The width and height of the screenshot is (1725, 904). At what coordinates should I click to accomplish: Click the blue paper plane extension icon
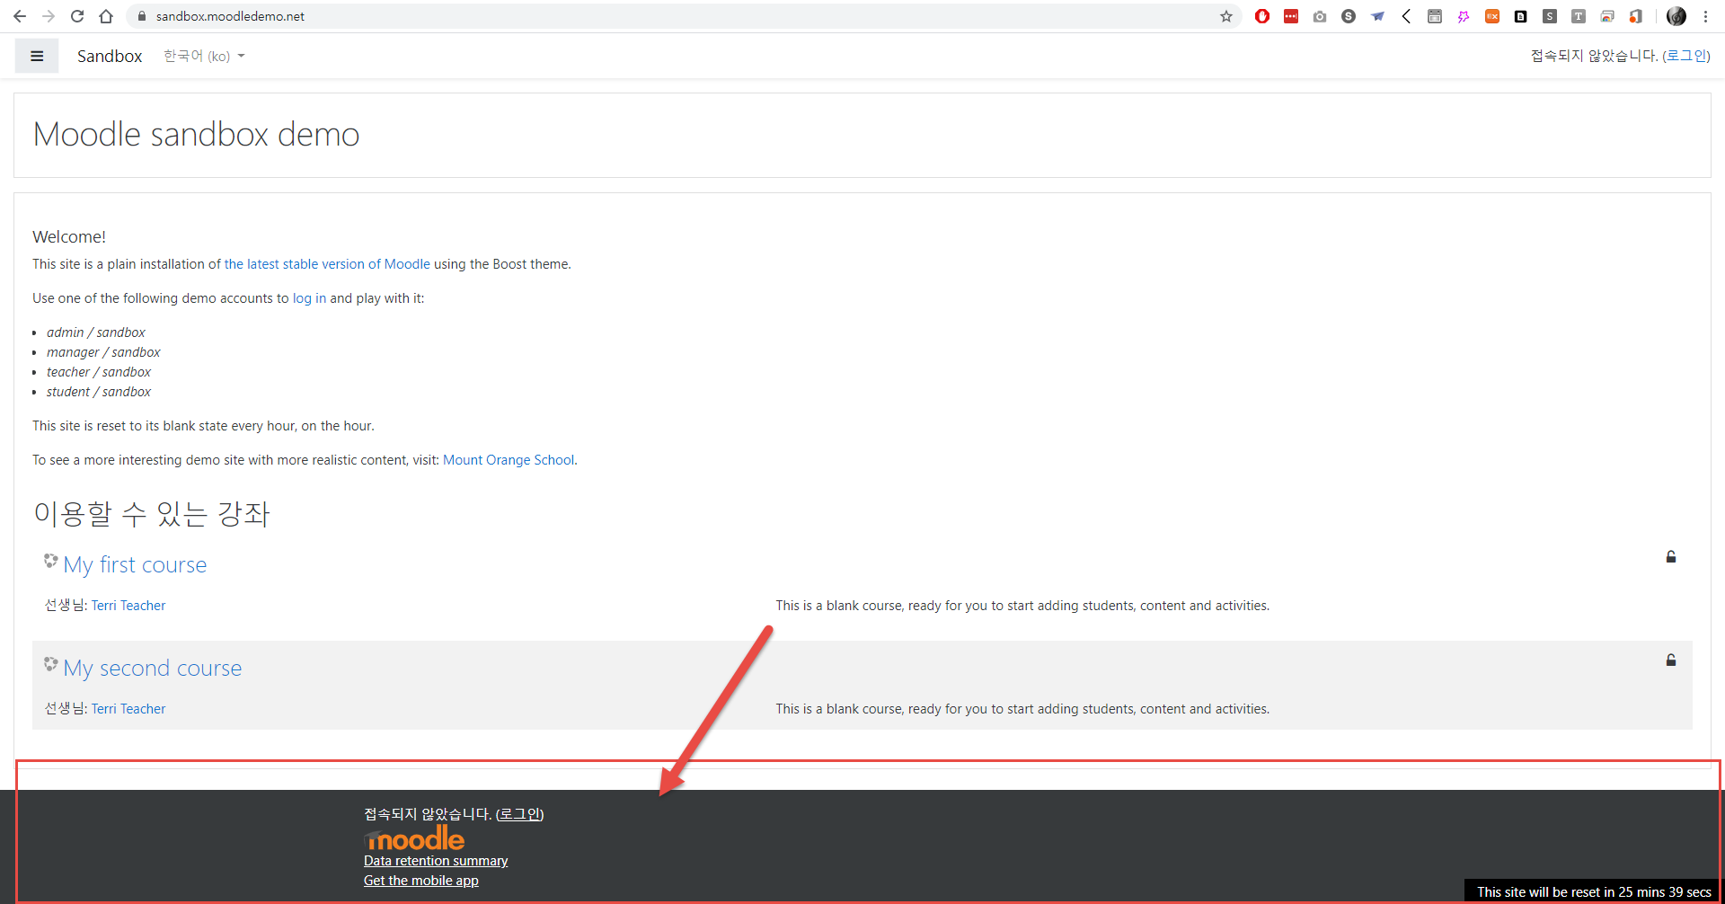click(1377, 16)
